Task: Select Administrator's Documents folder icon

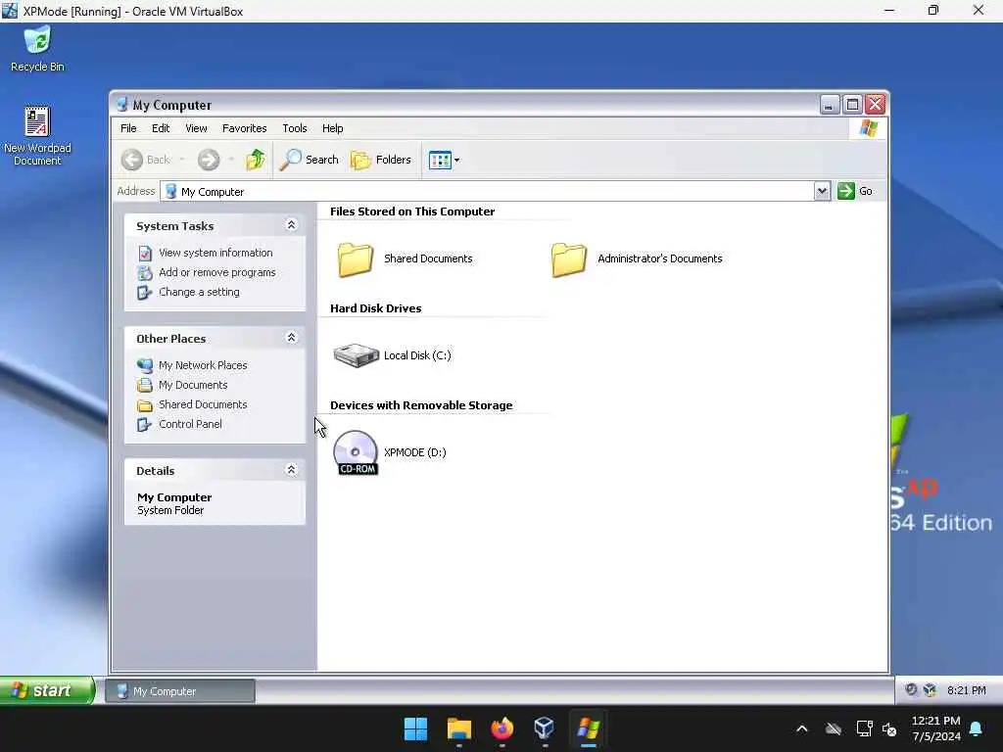Action: pyautogui.click(x=569, y=258)
